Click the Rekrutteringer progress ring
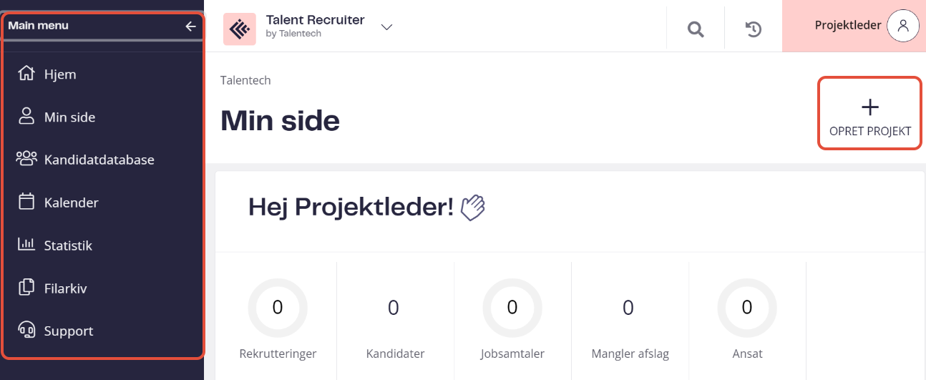The height and width of the screenshot is (380, 926). (278, 308)
